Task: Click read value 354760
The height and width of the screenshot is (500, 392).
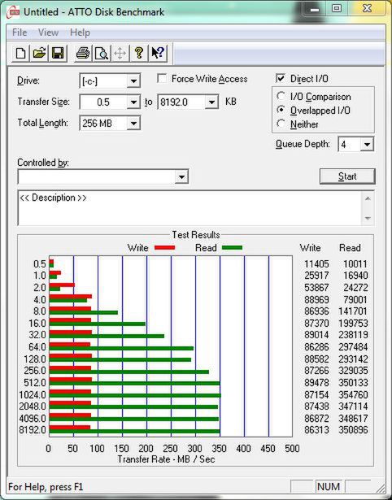Action: (353, 395)
